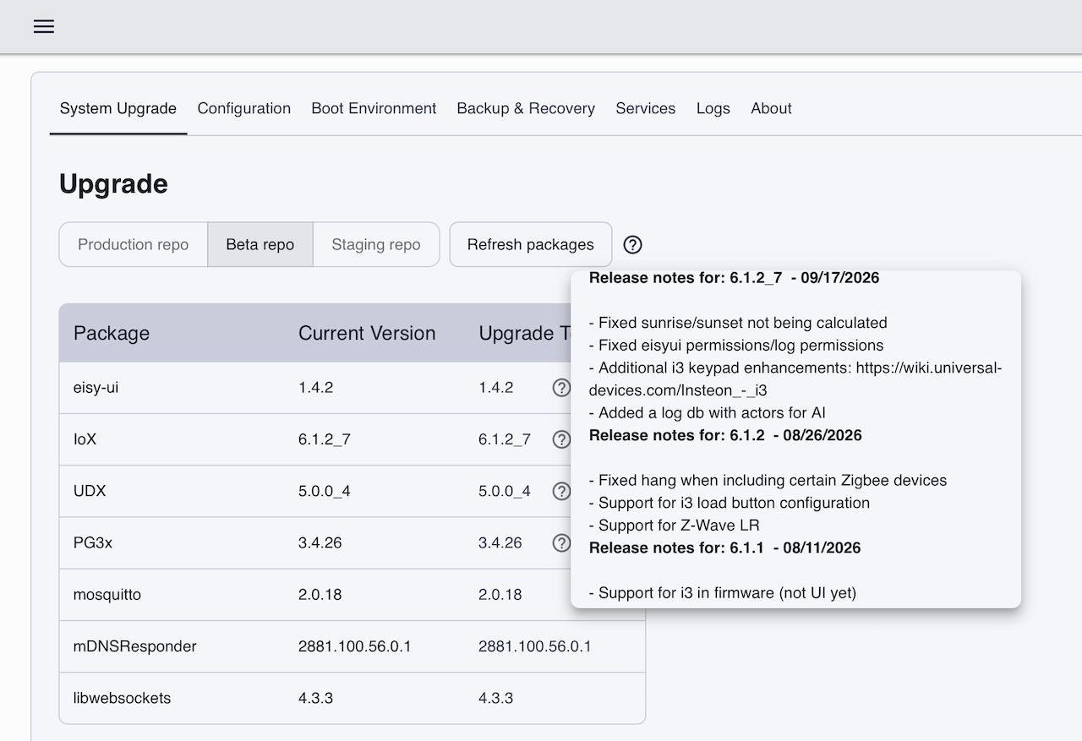Click the mosquitto package row
1082x741 pixels.
352,595
